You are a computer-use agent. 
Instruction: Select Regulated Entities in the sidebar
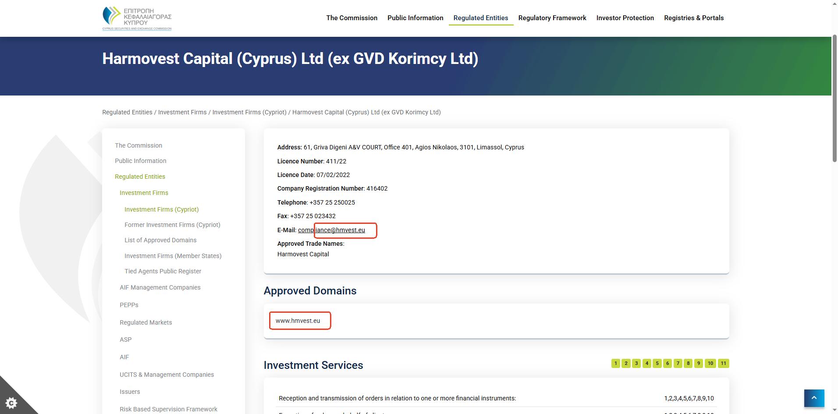pyautogui.click(x=140, y=177)
